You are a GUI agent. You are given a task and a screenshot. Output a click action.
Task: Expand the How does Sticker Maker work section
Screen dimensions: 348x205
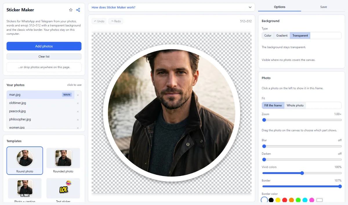point(171,7)
